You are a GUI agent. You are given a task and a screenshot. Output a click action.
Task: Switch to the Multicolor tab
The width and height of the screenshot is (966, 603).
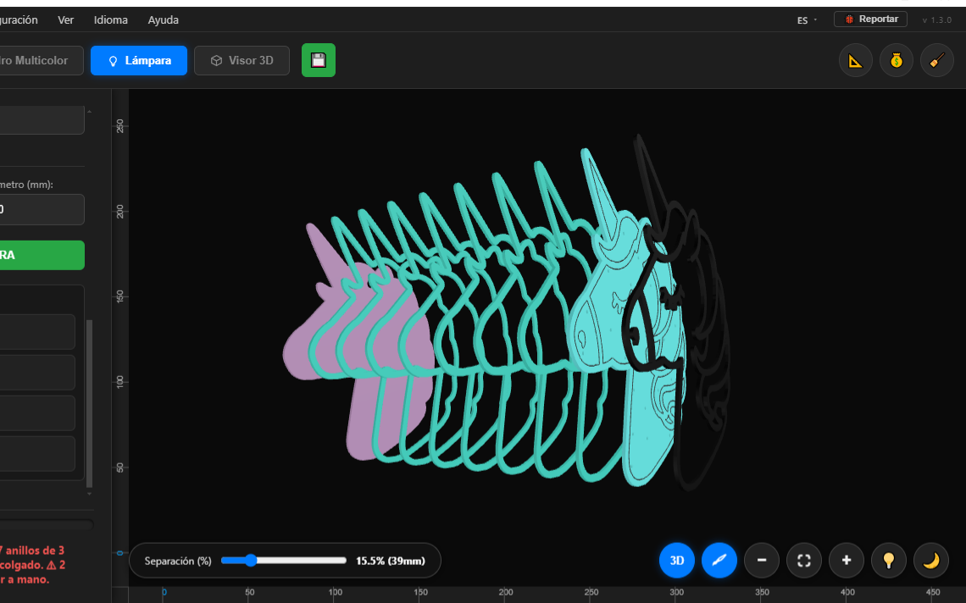click(x=41, y=60)
